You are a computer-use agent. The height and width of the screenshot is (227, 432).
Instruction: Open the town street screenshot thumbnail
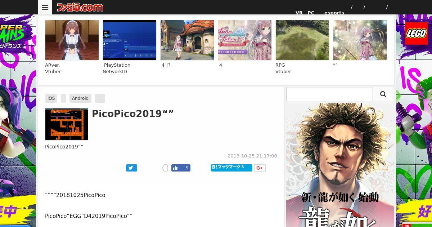click(187, 40)
